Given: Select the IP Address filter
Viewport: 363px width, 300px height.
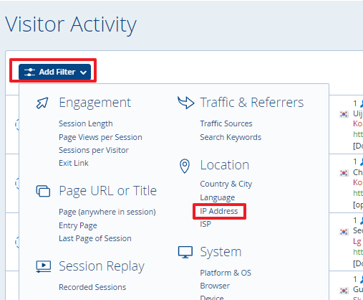Looking at the screenshot, I should (x=219, y=211).
